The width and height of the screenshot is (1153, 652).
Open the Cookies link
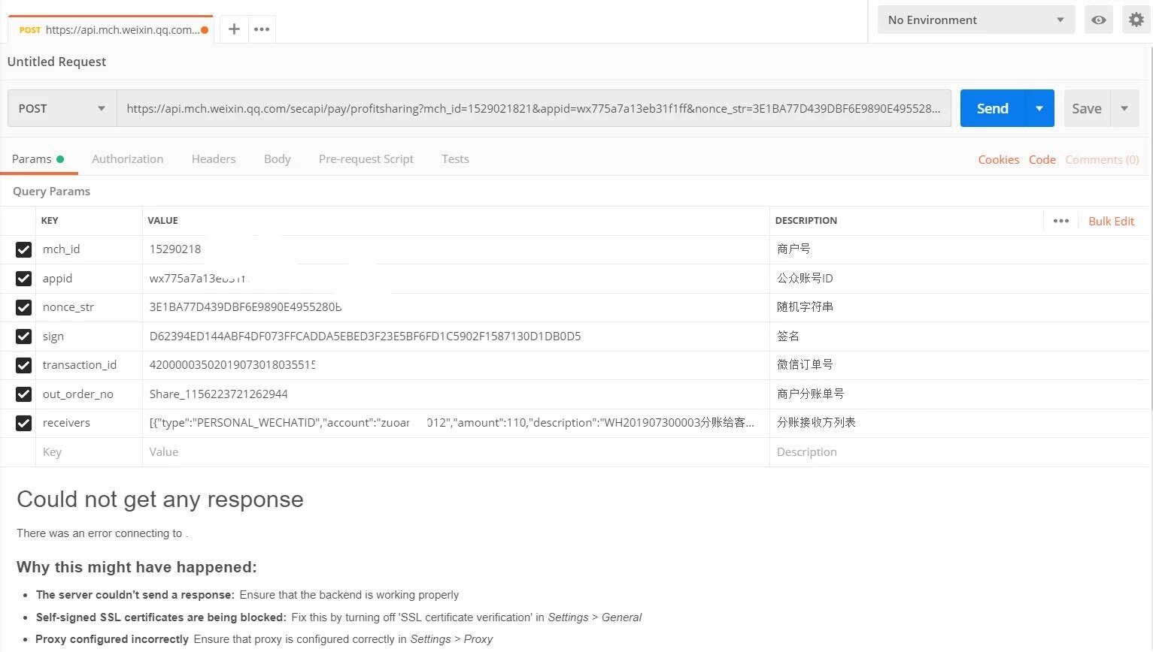998,160
